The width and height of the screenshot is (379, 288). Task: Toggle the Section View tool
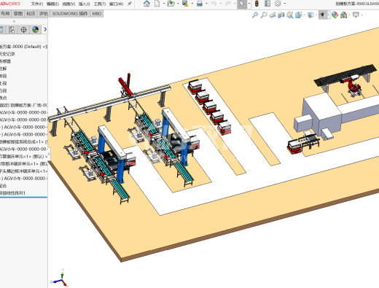click(x=281, y=15)
